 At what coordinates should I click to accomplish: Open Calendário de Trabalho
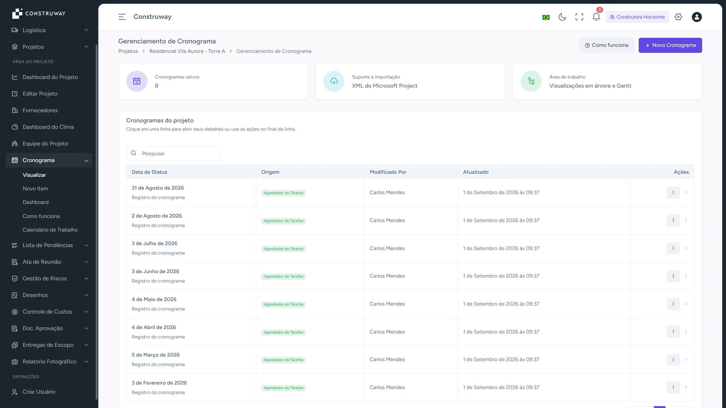pyautogui.click(x=50, y=230)
